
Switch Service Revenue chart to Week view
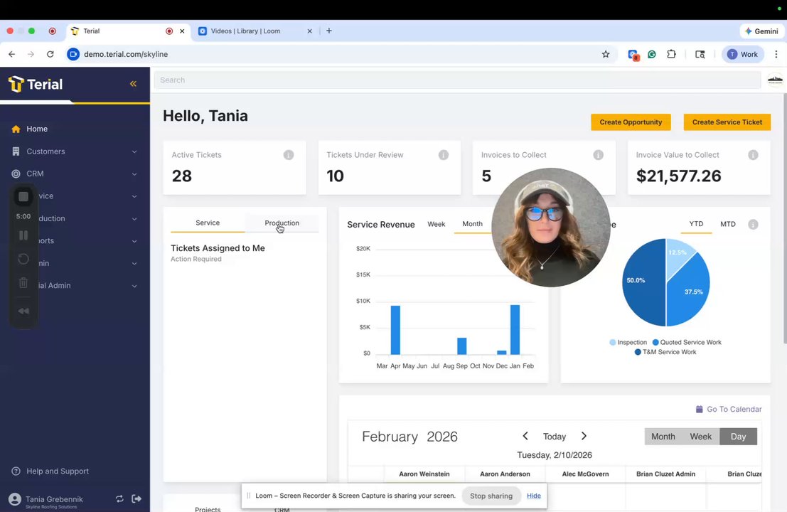click(x=437, y=224)
